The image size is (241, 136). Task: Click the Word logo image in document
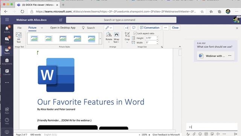coord(56,75)
